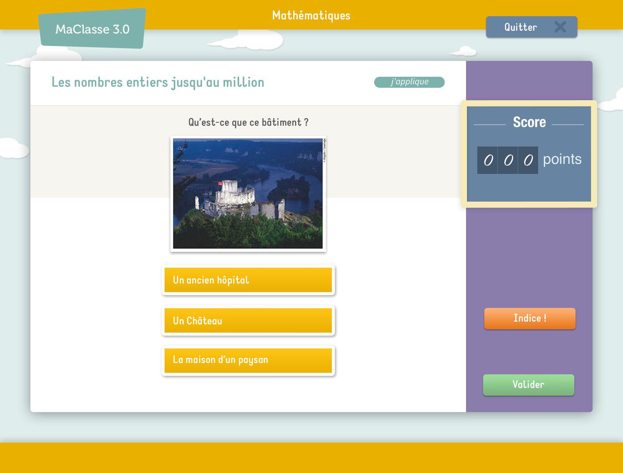Pick the answer 'La maison d'un paysan'
This screenshot has height=473, width=623.
tap(248, 361)
